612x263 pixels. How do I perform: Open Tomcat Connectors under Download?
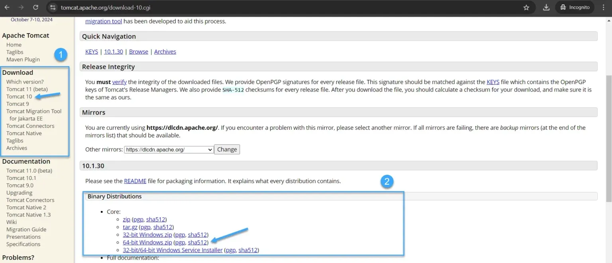tap(30, 126)
